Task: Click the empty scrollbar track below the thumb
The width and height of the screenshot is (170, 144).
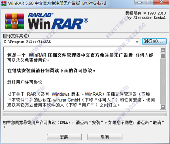Action: click(x=163, y=81)
